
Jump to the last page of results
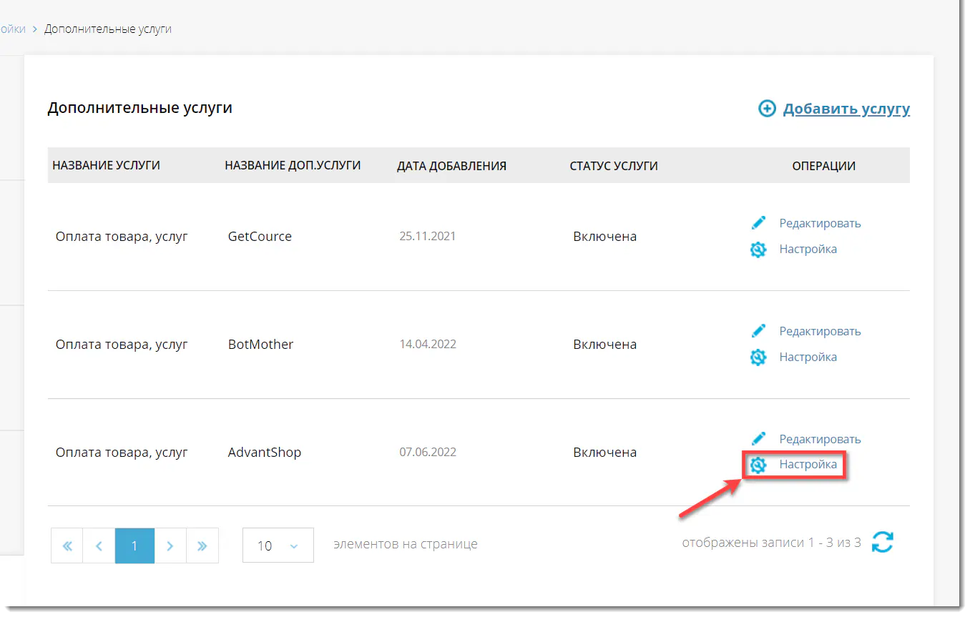coord(202,546)
